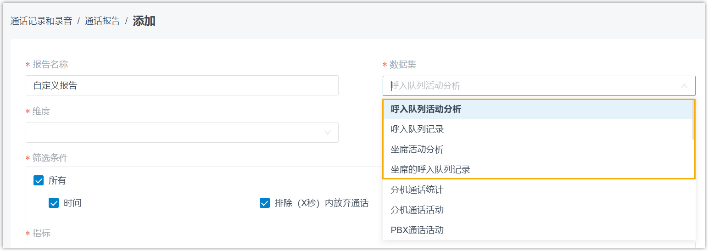The width and height of the screenshot is (708, 251).
Task: Toggle the 所有 checkbox
Action: click(x=39, y=181)
